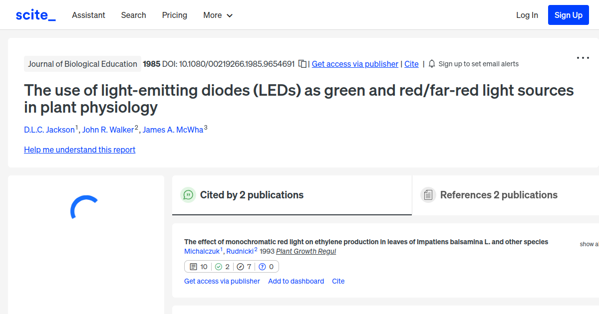Click the scite quote-bubble icon on Cited by tab

pos(188,195)
